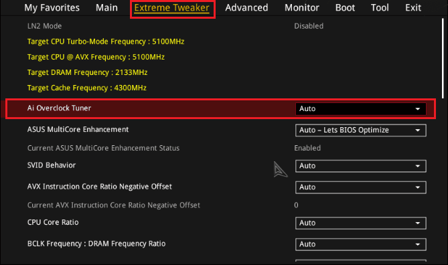The image size is (448, 265).
Task: Click Current AVX Instruction Core Ratio Negative Offset
Action: [113, 205]
